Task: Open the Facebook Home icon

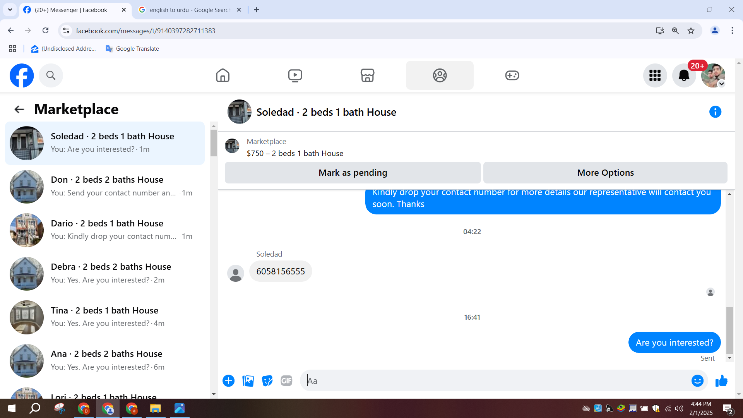Action: point(223,75)
